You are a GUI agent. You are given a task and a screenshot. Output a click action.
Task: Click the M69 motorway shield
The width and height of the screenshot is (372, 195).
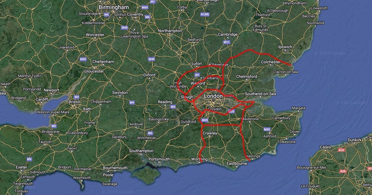pos(145,7)
